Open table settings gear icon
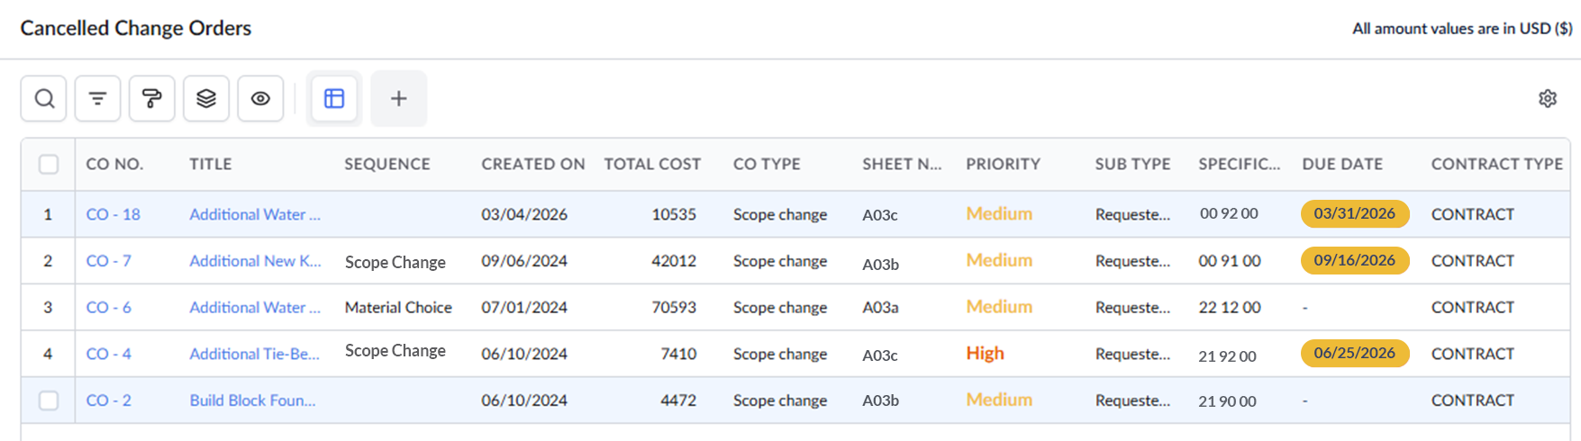 coord(1548,98)
